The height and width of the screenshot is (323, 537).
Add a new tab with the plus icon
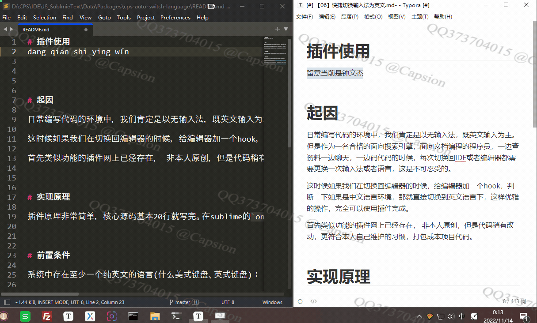(x=278, y=29)
